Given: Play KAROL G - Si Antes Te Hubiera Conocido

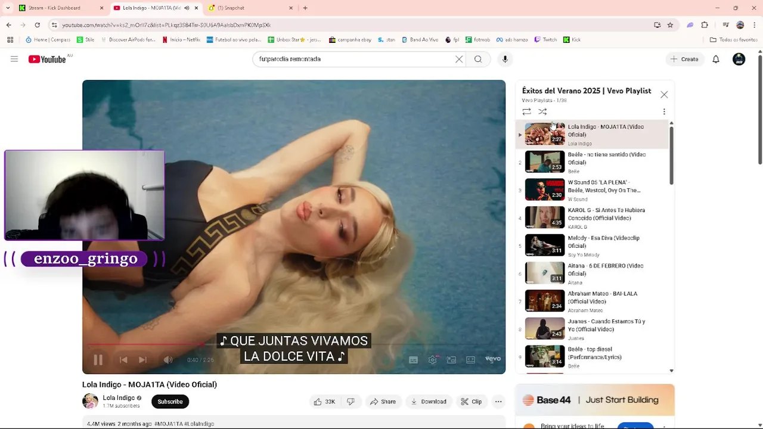Looking at the screenshot, I should [593, 217].
